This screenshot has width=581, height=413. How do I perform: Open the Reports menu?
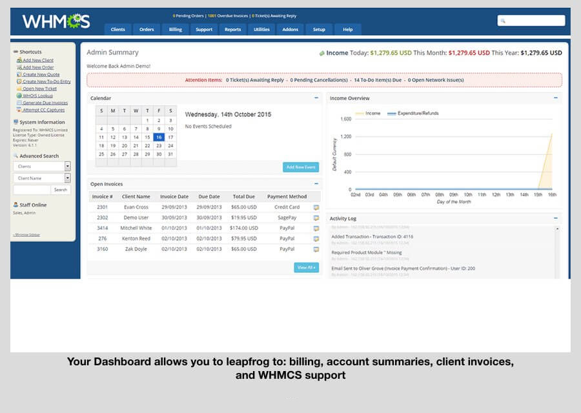coord(232,29)
